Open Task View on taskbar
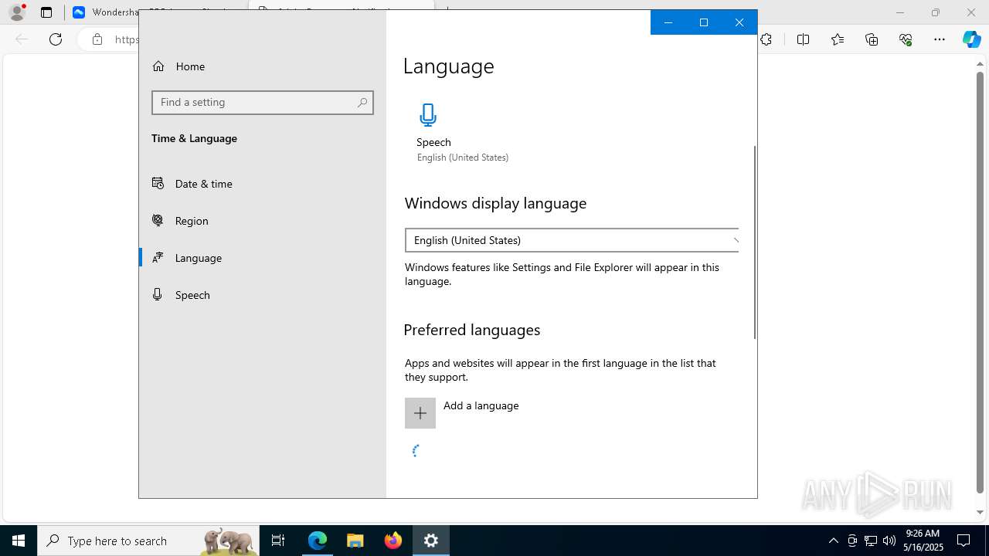The width and height of the screenshot is (989, 556). (278, 541)
